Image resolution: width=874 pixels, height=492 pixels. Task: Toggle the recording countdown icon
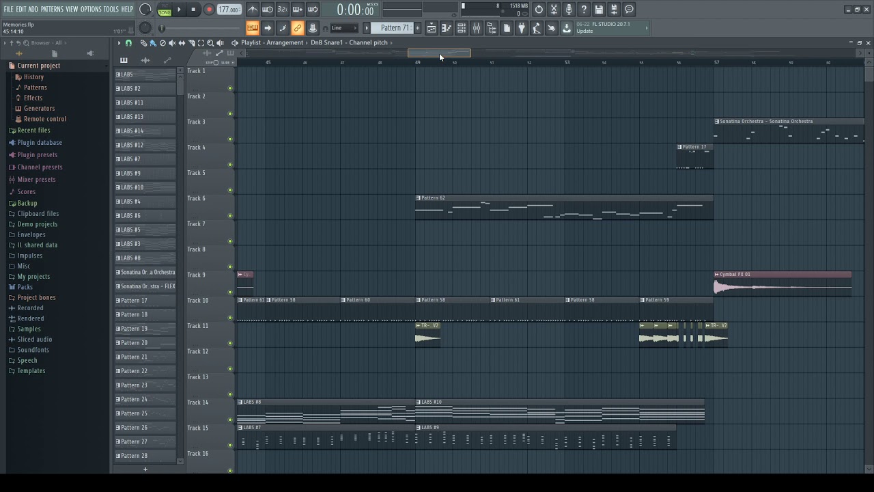click(x=283, y=10)
